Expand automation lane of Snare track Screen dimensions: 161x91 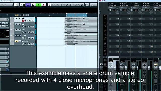tap(11, 35)
